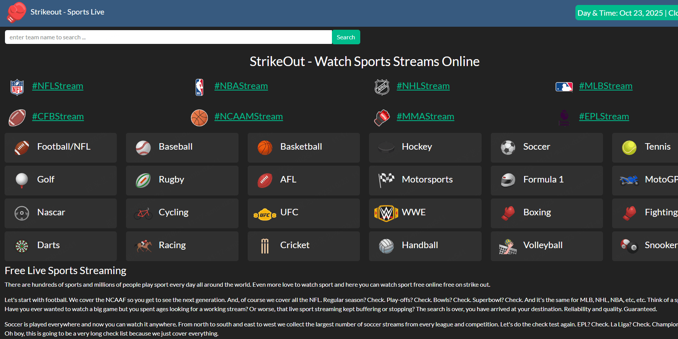
Task: Click the NFL shield icon
Action: tap(17, 87)
